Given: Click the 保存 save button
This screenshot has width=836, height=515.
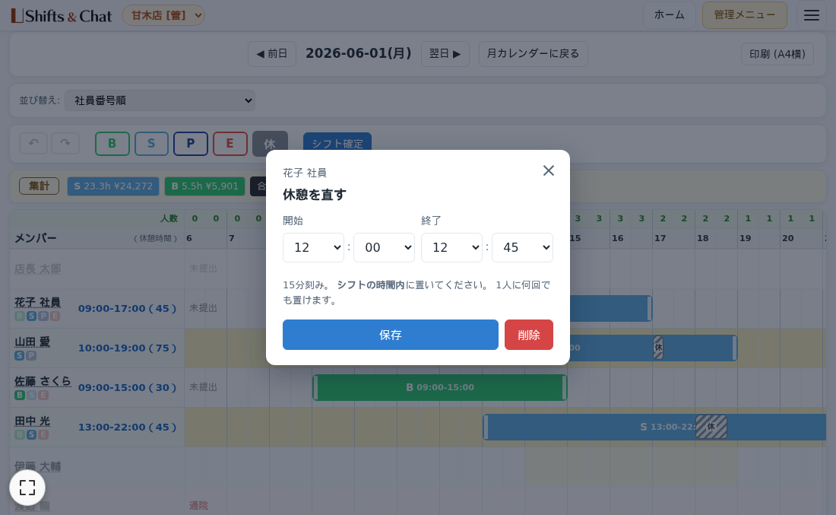Looking at the screenshot, I should (x=391, y=335).
